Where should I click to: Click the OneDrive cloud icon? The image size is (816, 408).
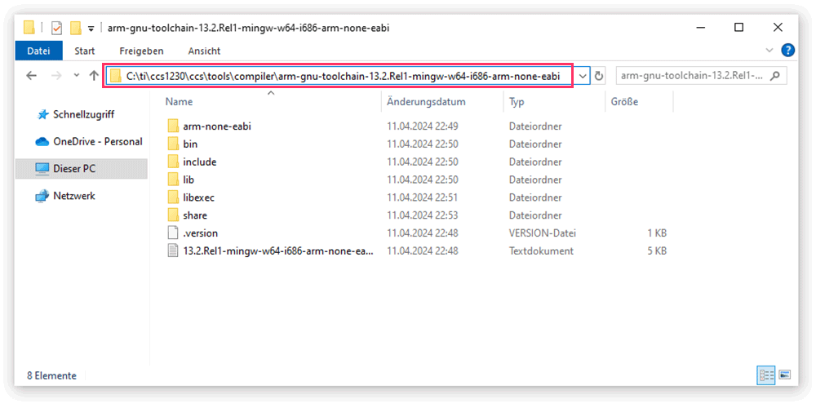tap(42, 141)
